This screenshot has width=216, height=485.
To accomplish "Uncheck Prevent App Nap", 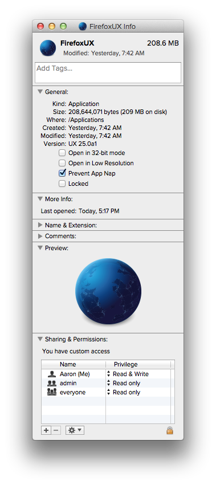I will tap(63, 173).
